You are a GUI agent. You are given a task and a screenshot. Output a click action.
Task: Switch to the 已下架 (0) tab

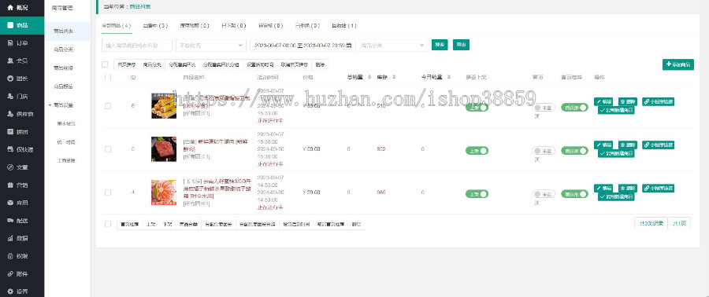tap(234, 26)
